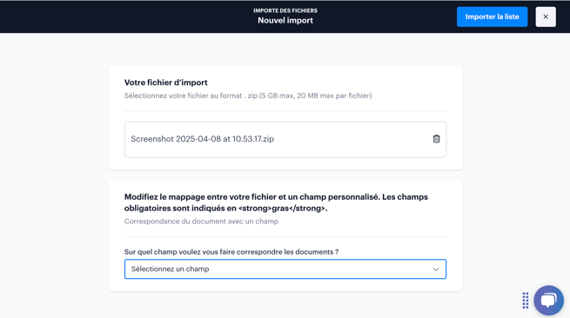Viewport: 570px width, 318px height.
Task: Expand the field selector chevron arrow
Action: click(435, 269)
